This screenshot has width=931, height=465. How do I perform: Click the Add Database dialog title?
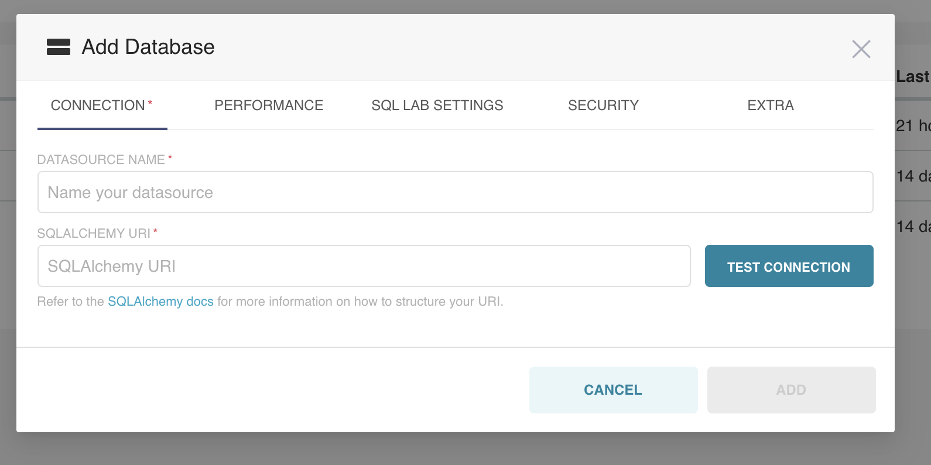pos(148,47)
